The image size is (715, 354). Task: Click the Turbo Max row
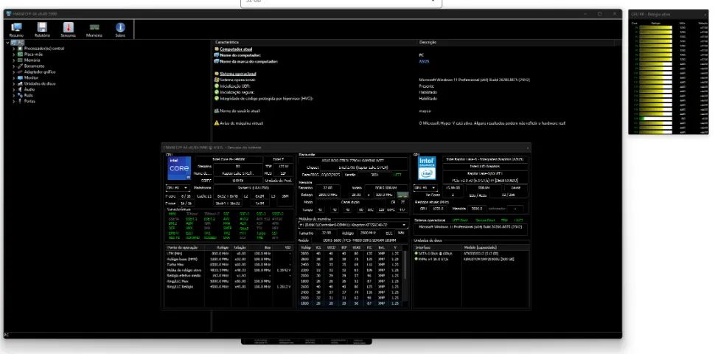click(x=229, y=265)
